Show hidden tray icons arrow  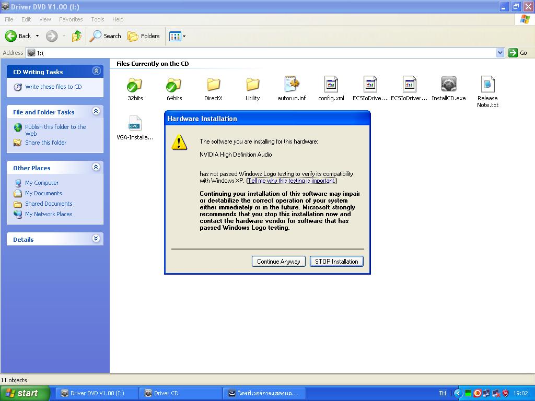pyautogui.click(x=458, y=394)
